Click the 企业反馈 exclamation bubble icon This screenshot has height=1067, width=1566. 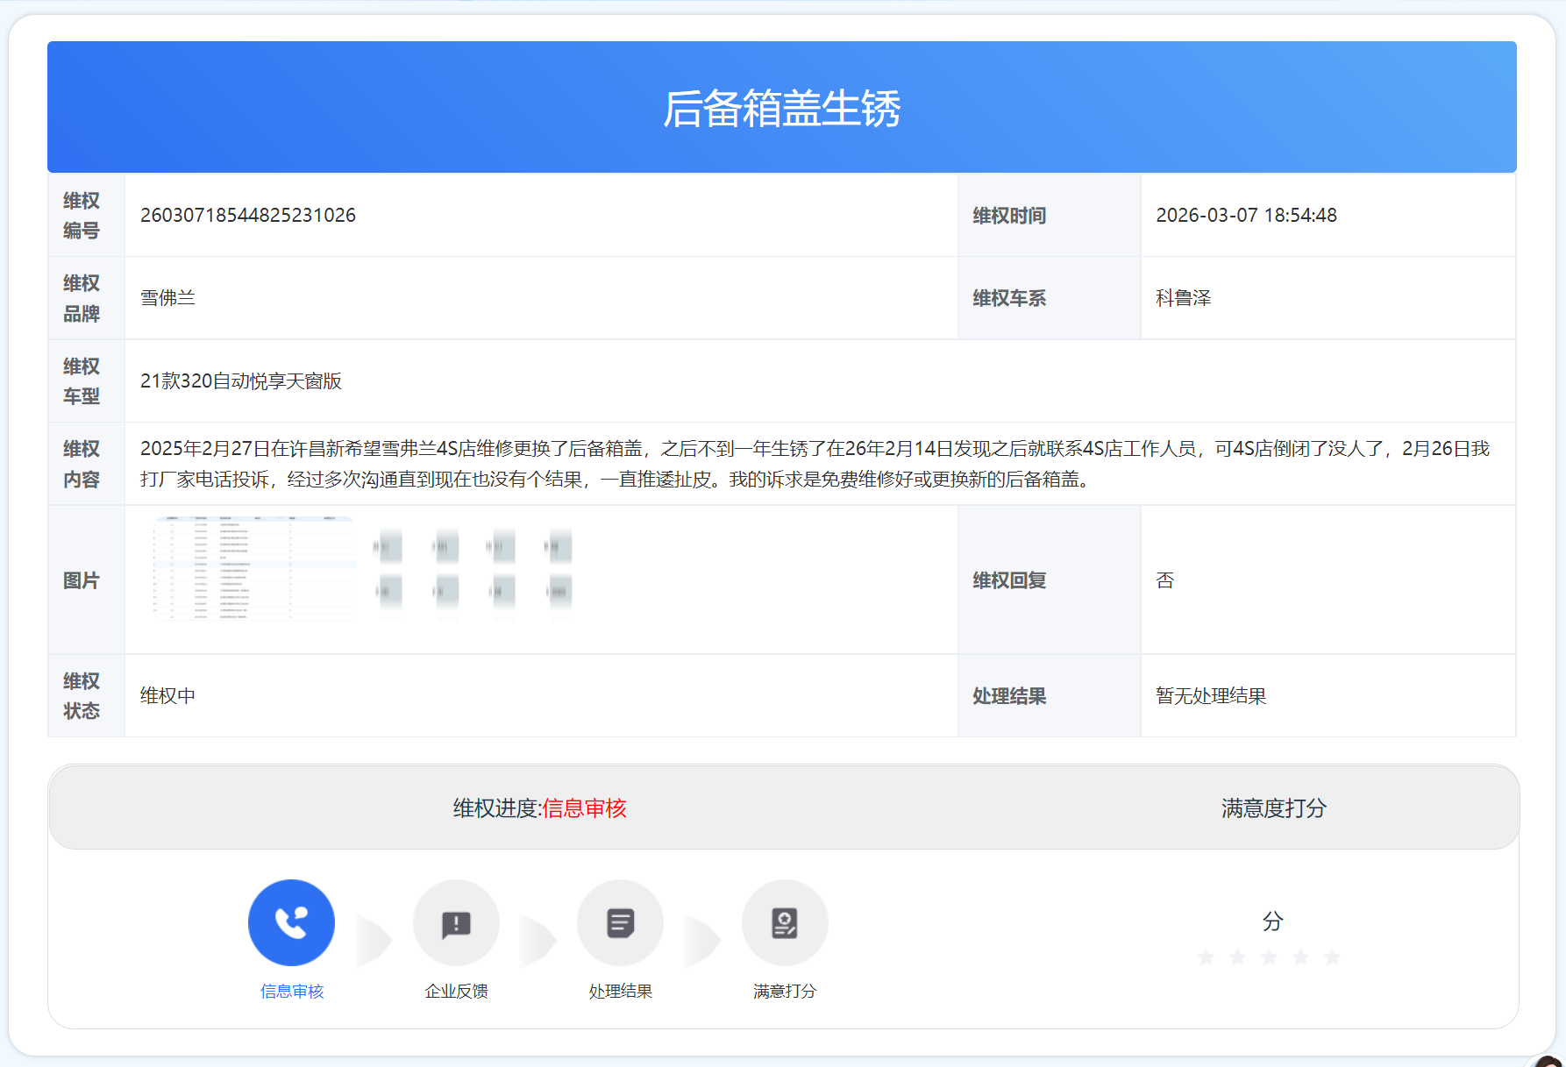tap(456, 922)
